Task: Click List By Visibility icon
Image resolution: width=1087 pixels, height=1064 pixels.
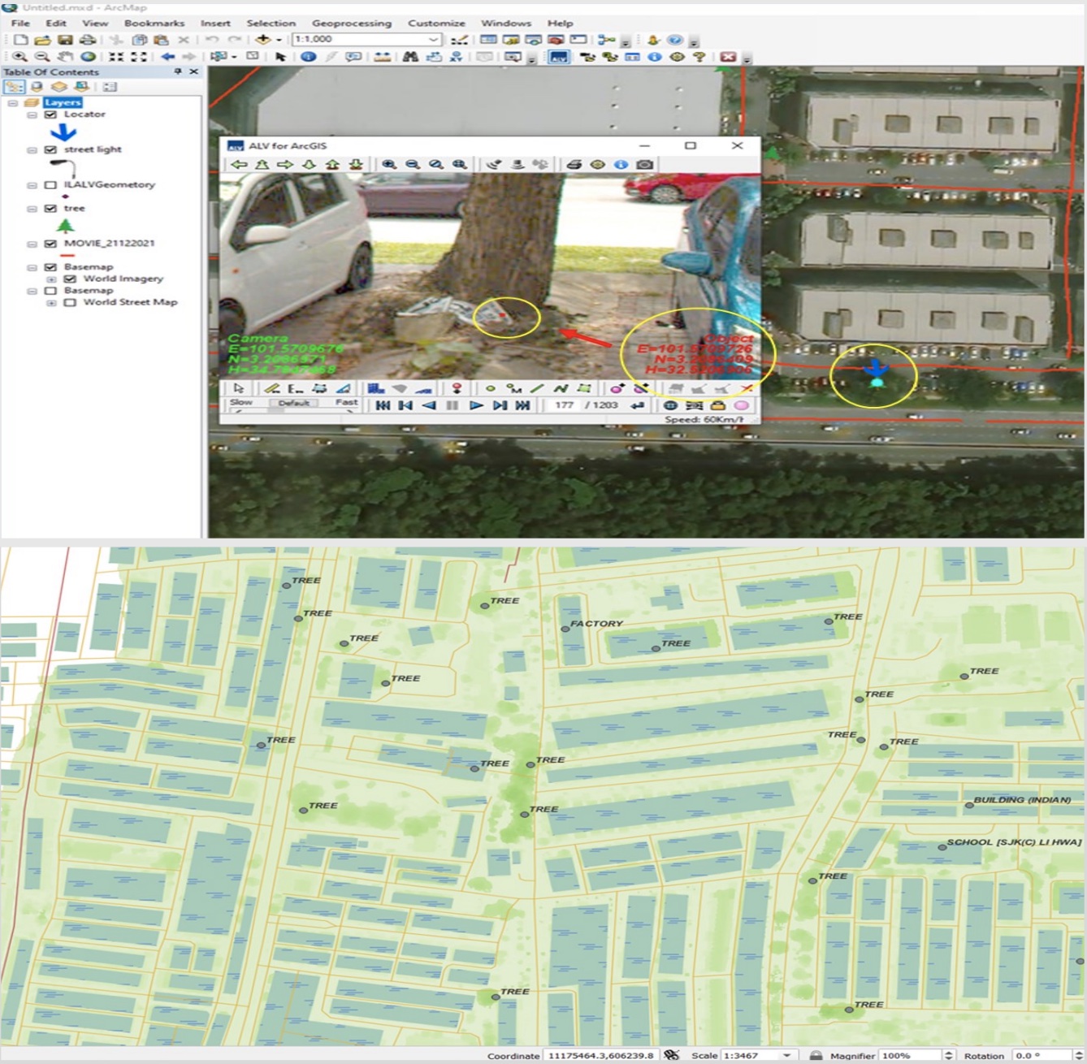Action: tap(58, 87)
